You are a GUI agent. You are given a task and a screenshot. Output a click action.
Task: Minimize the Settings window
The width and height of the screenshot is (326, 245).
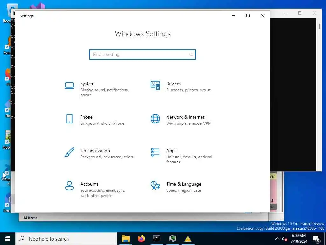click(x=233, y=16)
